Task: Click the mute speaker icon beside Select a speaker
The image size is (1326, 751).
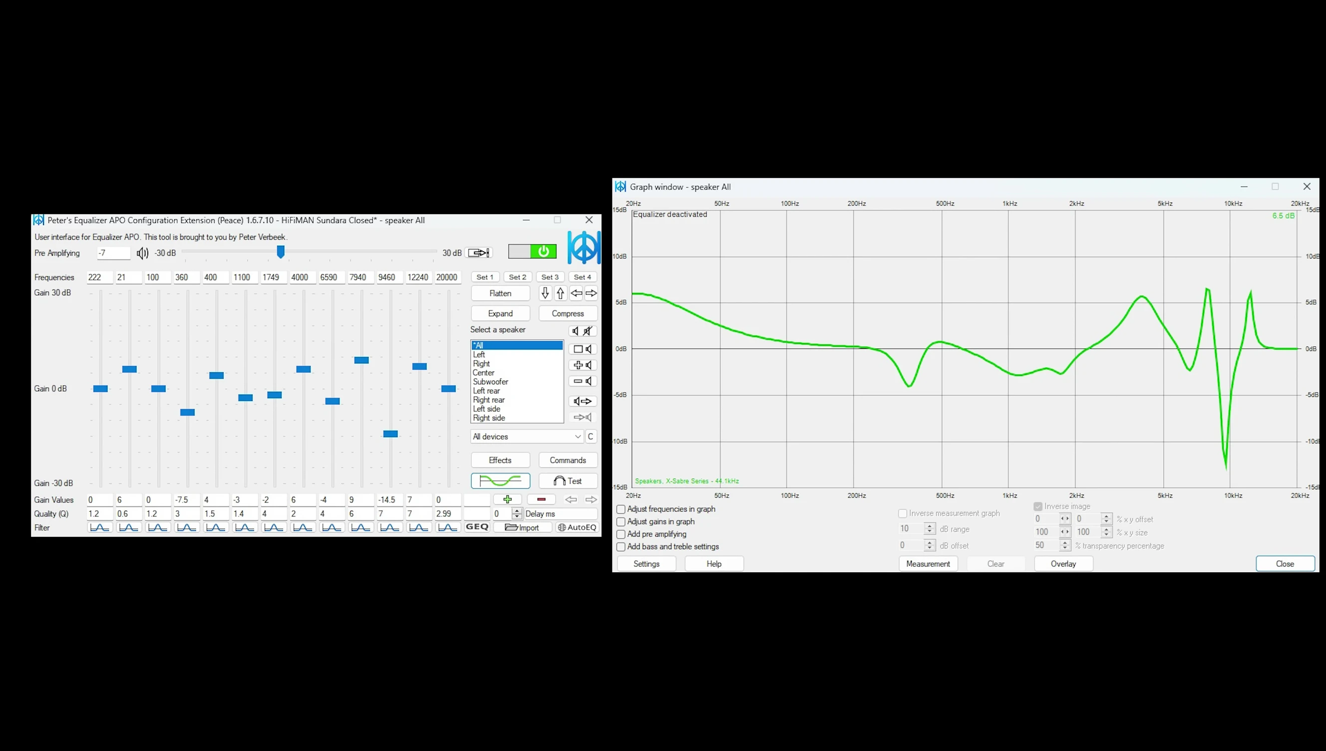Action: (x=583, y=331)
